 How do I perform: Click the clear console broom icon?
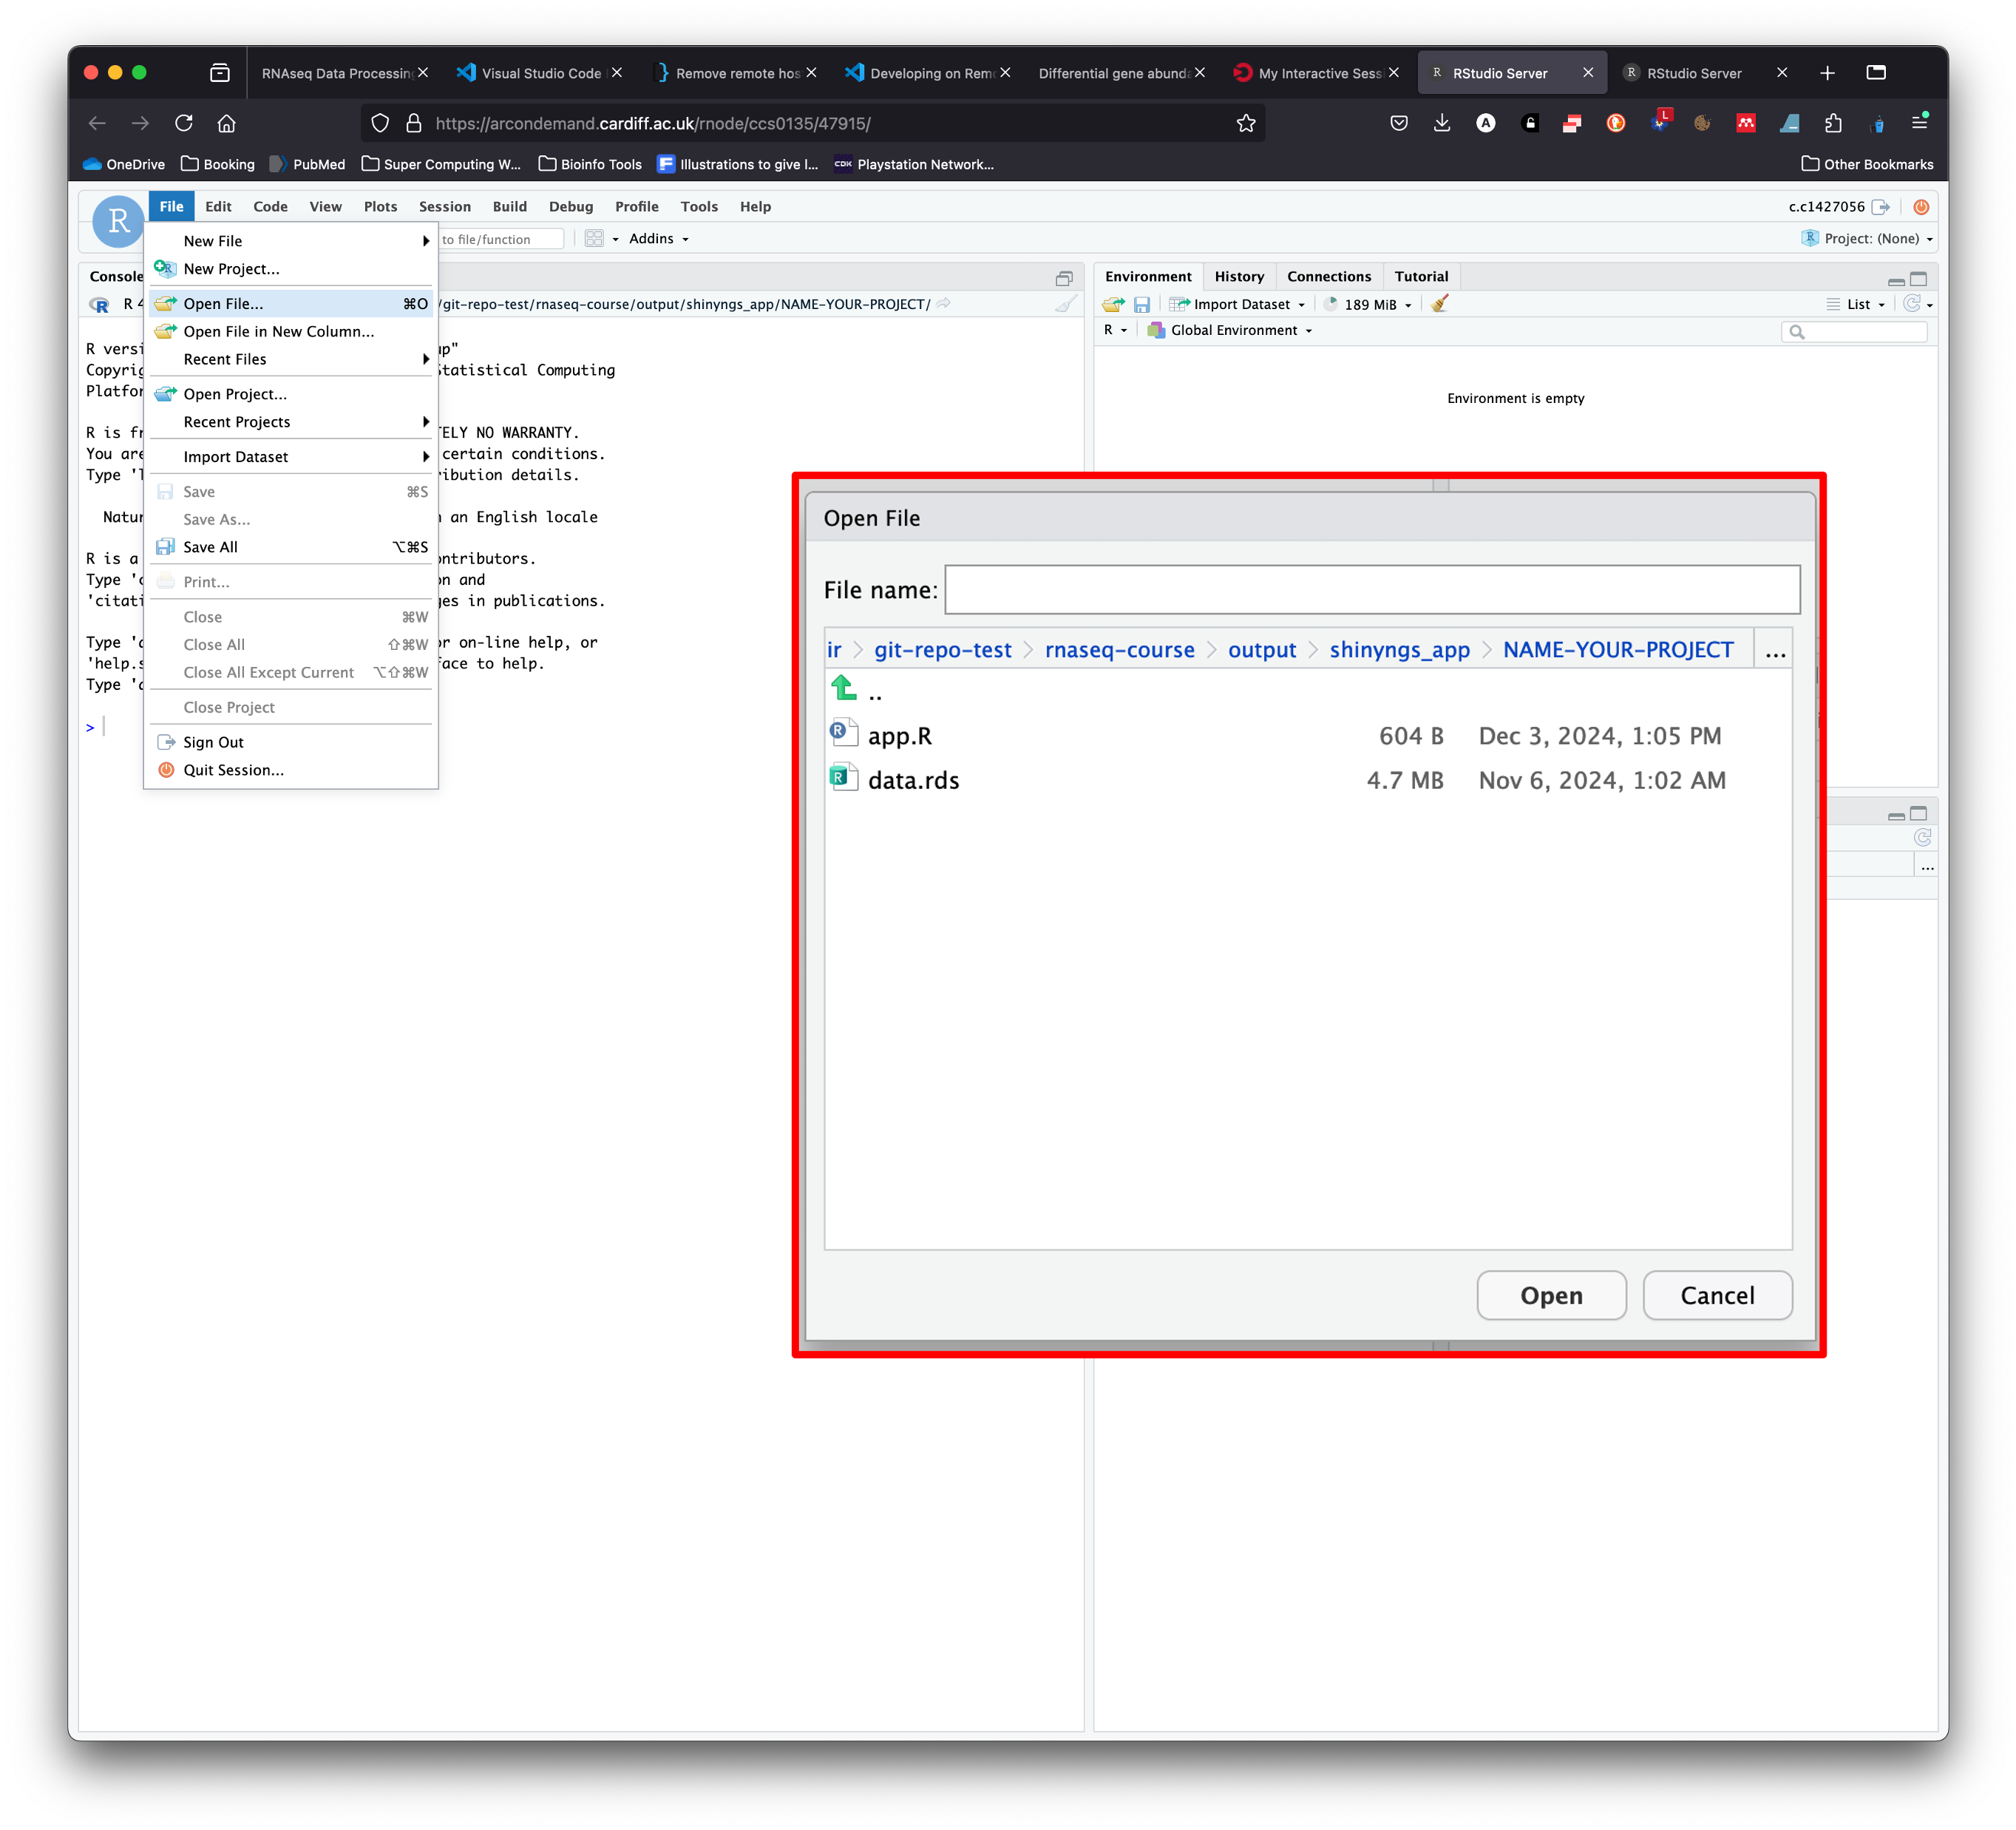pos(1066,304)
